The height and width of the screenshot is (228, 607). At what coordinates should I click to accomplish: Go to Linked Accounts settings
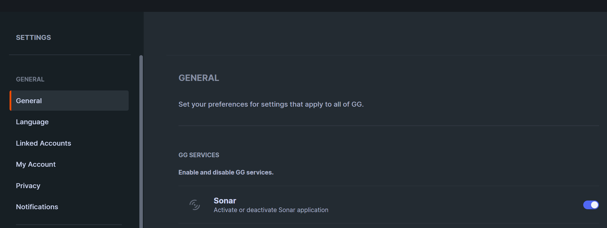click(43, 143)
